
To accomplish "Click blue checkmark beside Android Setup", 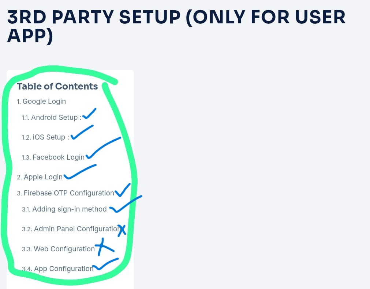I will 89,114.
